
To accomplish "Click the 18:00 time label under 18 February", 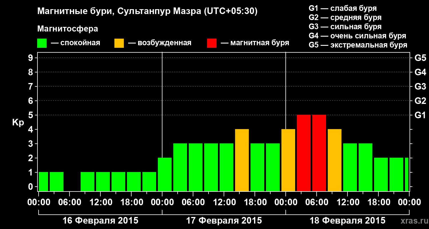I will [378, 202].
